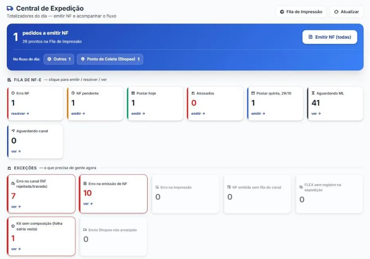The image size is (370, 259).
Task: Click the package icon by Kit sem composição
Action: click(x=13, y=226)
